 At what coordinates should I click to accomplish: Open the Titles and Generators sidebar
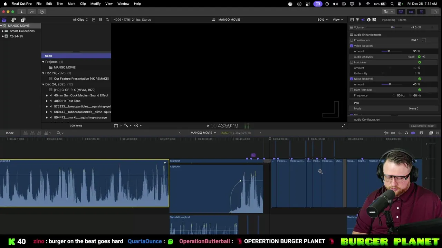pos(23,20)
